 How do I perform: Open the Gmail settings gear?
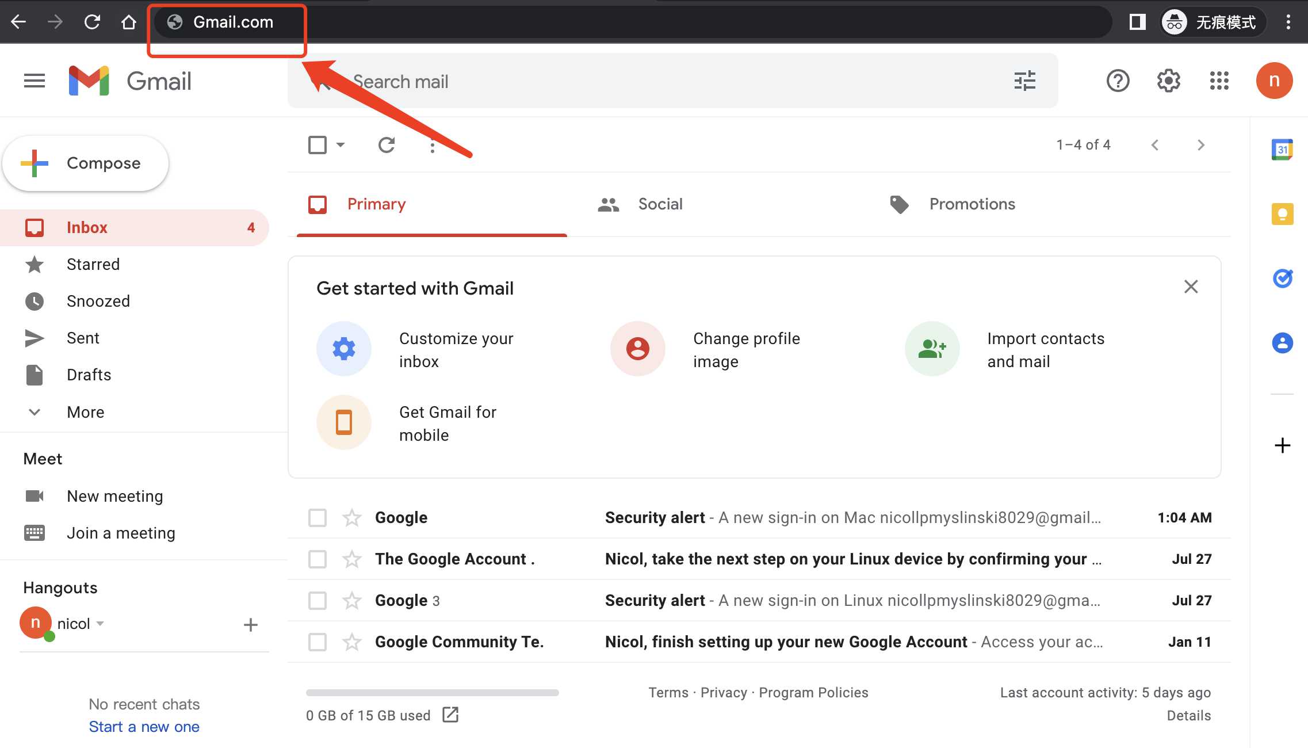tap(1168, 81)
